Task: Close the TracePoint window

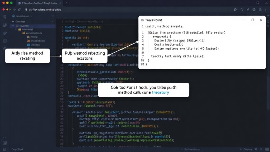Action: click(261, 20)
